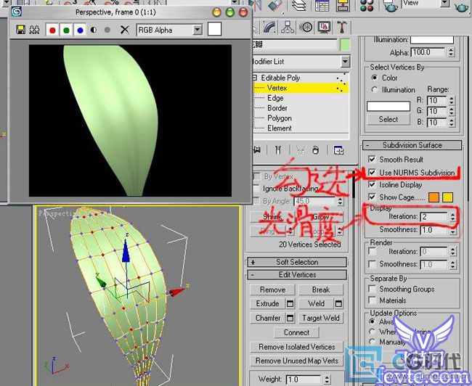472x386 pixels.
Task: Select the Element sub-object level
Action: click(280, 128)
